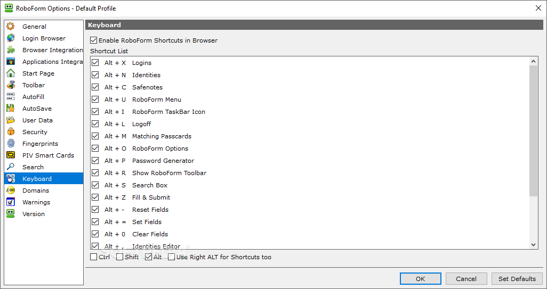Open the General settings page
Screen dimensions: 547x289
(x=44, y=27)
